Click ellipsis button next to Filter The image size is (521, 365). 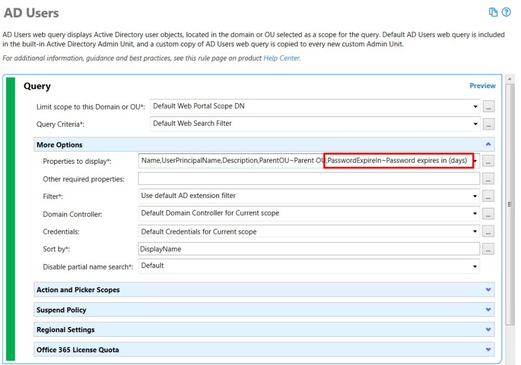click(488, 196)
